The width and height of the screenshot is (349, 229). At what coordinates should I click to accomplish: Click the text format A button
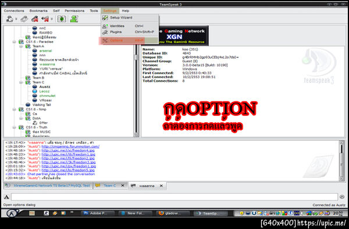click(6, 197)
